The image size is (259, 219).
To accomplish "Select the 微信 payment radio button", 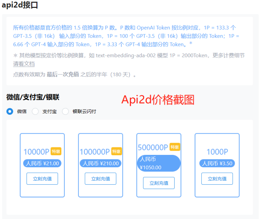I will click(x=10, y=111).
